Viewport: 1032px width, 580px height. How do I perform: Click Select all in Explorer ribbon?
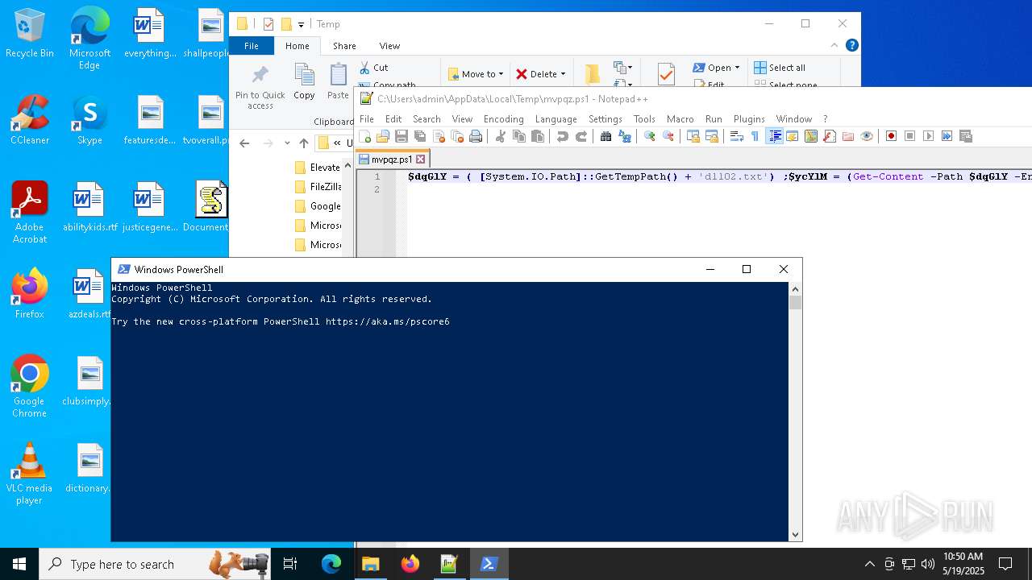pos(780,68)
